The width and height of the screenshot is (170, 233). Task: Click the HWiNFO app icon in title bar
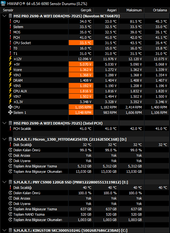pyautogui.click(x=3, y=3)
